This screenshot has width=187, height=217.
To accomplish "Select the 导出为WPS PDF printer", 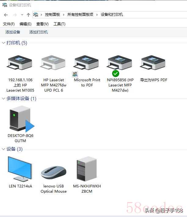I will [153, 68].
